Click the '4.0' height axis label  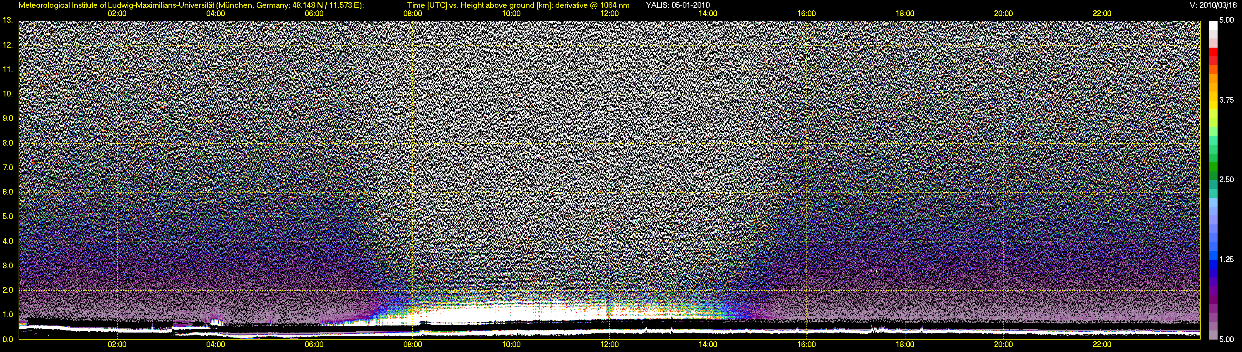pyautogui.click(x=7, y=241)
